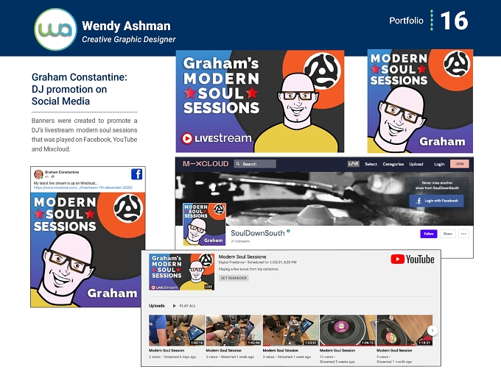501x386 pixels.
Task: Click the SET REMINDER button
Action: pos(234,278)
